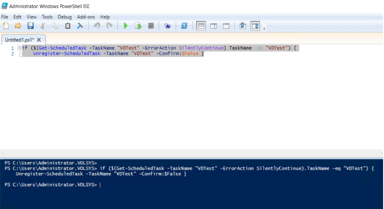Run the script with the green play icon
The height and width of the screenshot is (209, 384).
(x=126, y=26)
